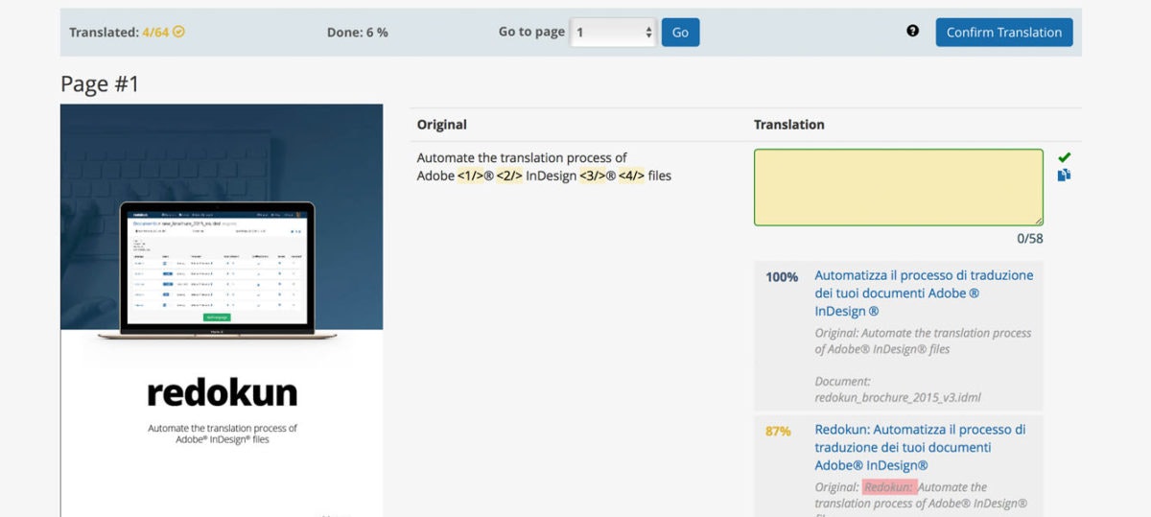The width and height of the screenshot is (1151, 517).
Task: Click the Go button
Action: (680, 32)
